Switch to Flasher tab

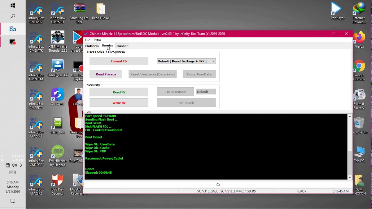122,46
